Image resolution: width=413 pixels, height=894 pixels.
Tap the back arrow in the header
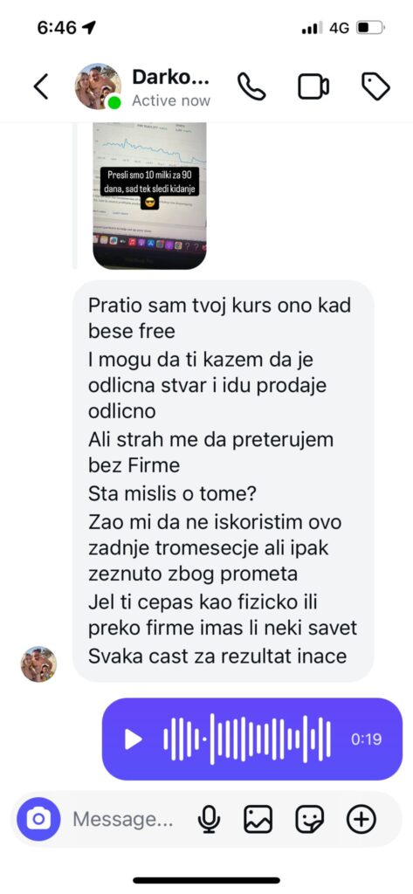click(41, 86)
